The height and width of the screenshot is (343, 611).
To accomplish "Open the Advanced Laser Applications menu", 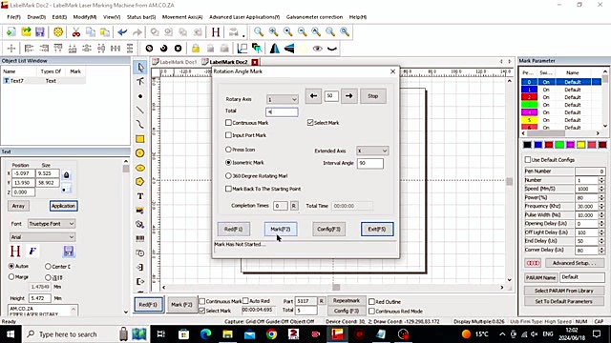I will 244,17.
